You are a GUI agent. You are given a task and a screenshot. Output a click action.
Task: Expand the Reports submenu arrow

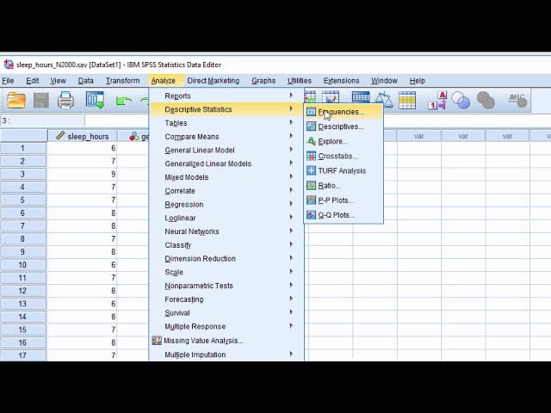291,96
